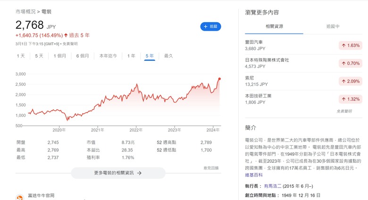368x200 pixels.
Task: Click the 52 週高點 value 2,789
Action: 206,142
